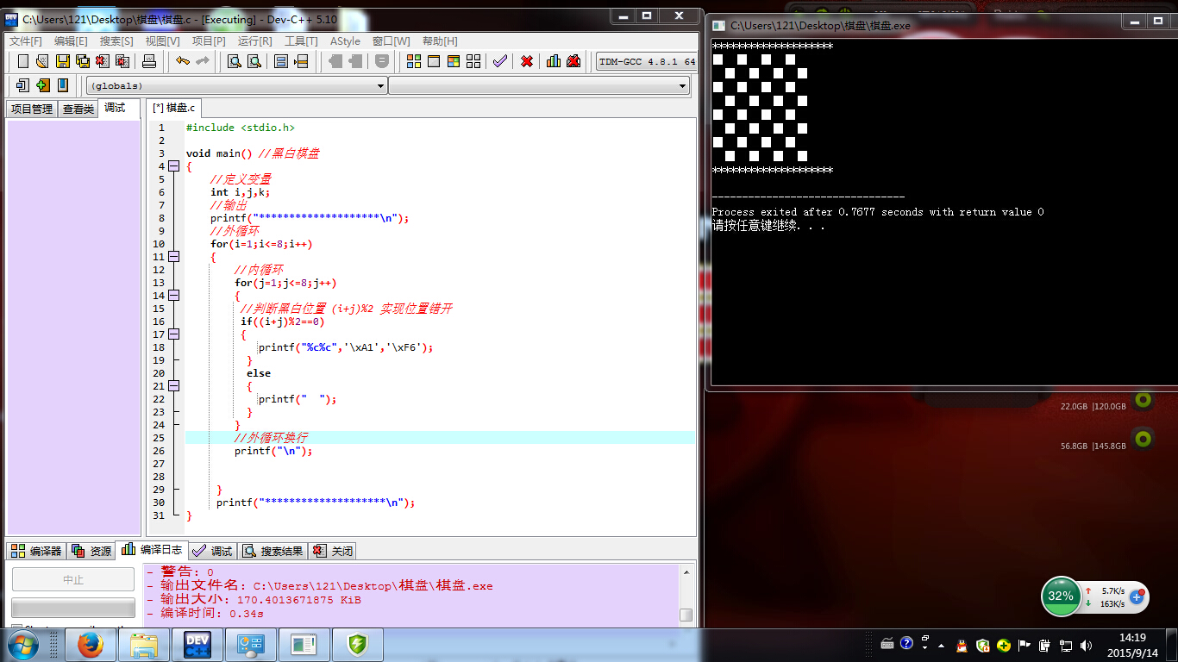Click the Delete profiling information icon
Image resolution: width=1178 pixels, height=662 pixels.
click(573, 61)
